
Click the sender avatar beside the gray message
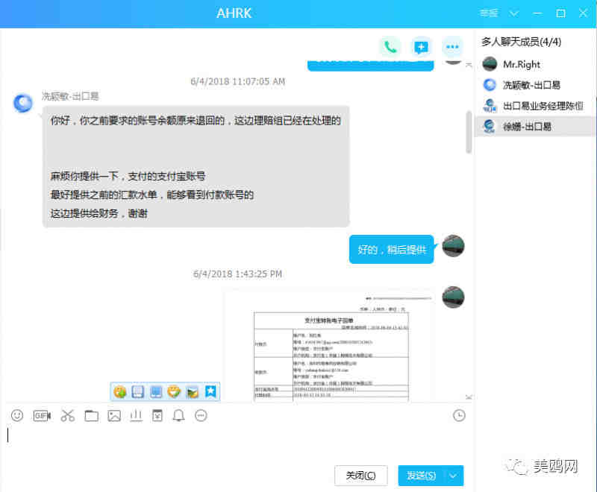click(23, 103)
